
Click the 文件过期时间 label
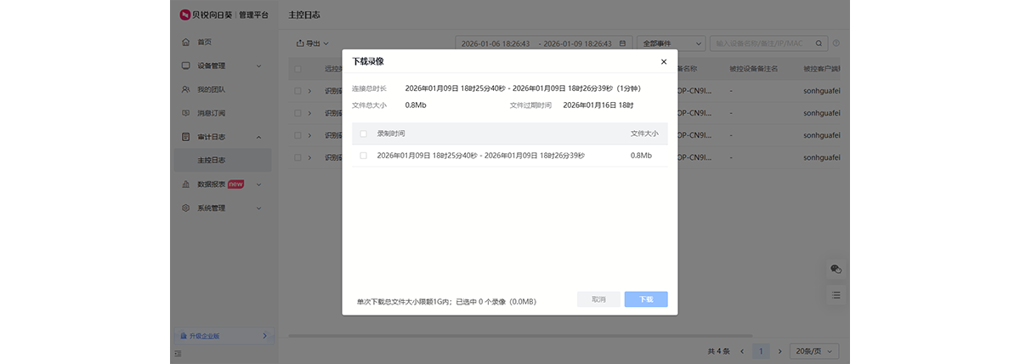click(x=530, y=105)
